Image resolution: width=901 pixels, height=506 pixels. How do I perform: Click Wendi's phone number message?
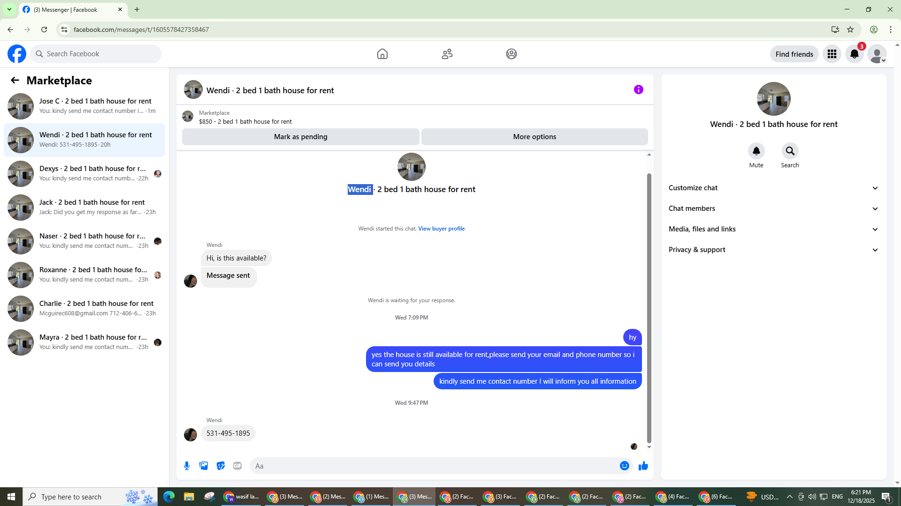[228, 433]
